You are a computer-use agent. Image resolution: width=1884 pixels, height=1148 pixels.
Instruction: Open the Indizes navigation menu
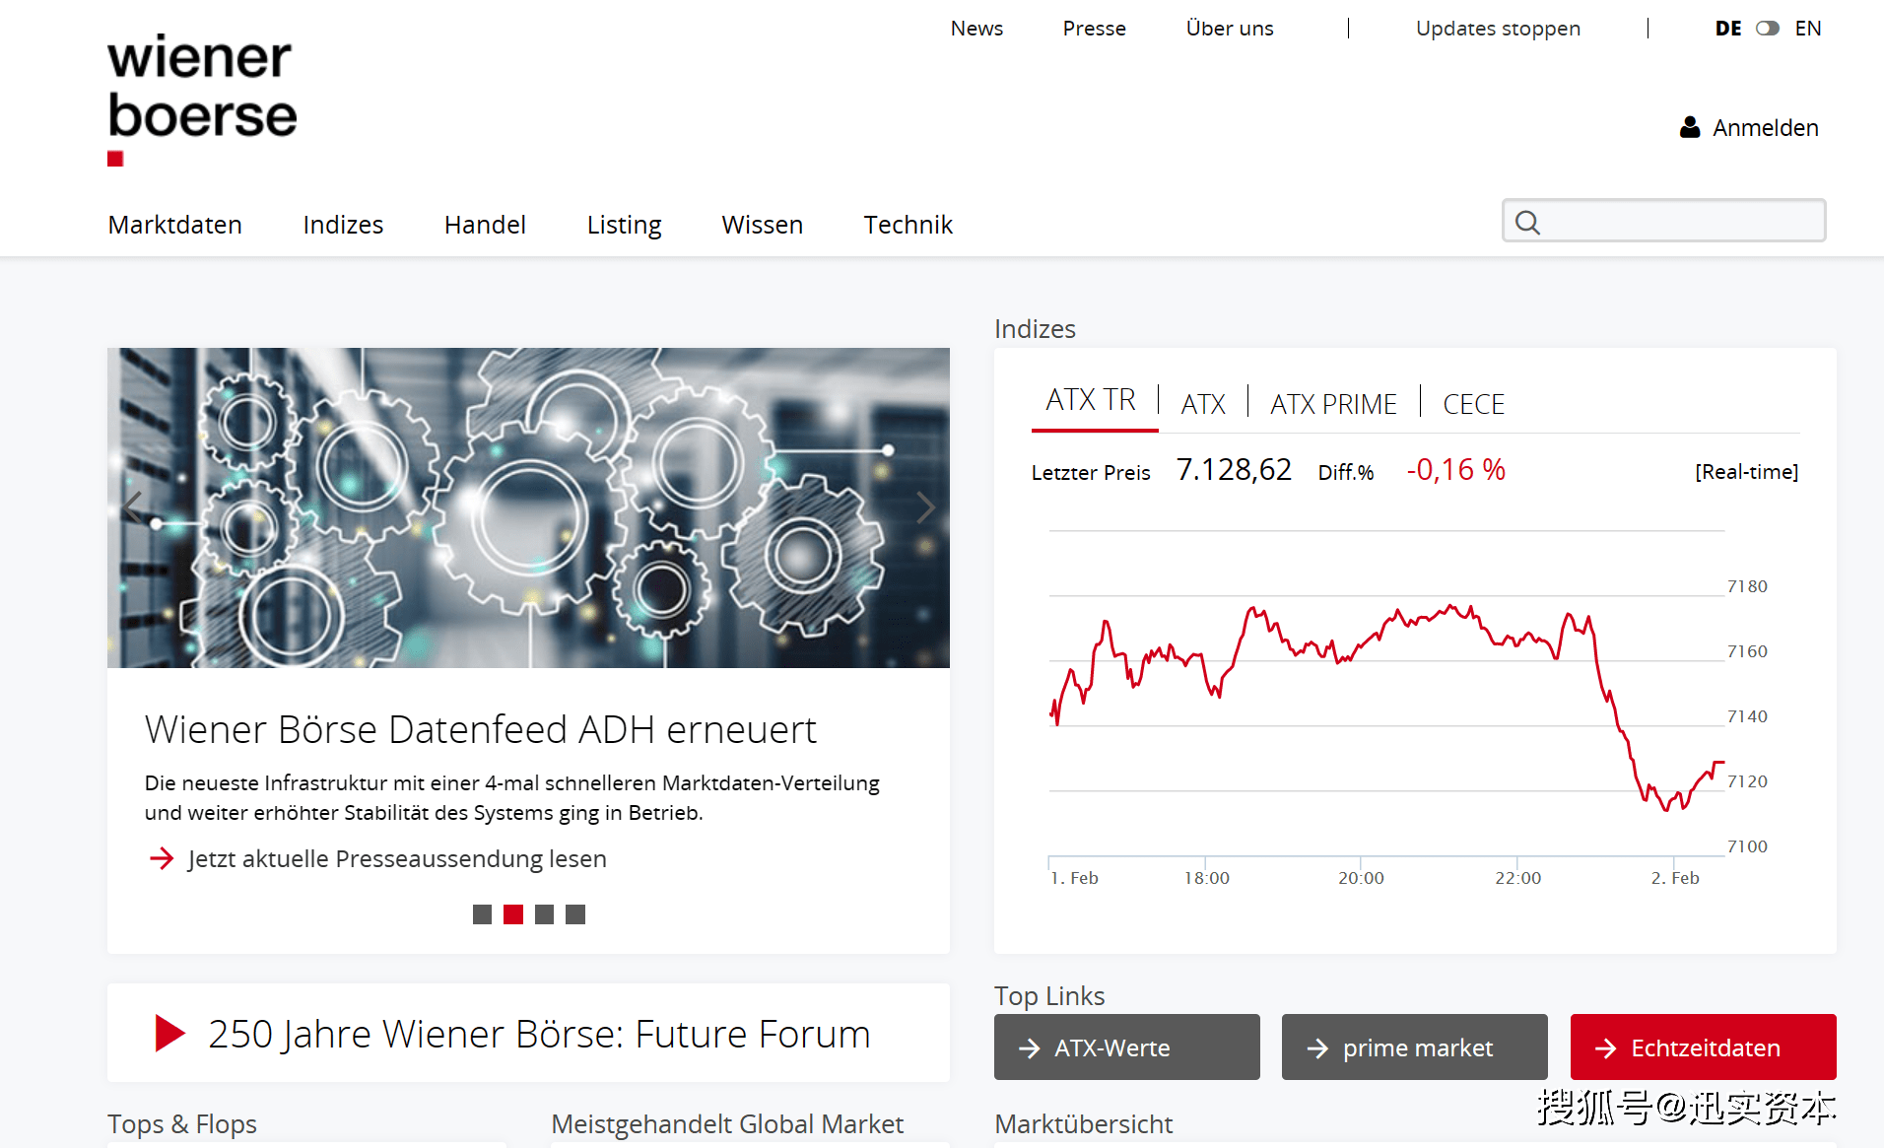click(343, 225)
